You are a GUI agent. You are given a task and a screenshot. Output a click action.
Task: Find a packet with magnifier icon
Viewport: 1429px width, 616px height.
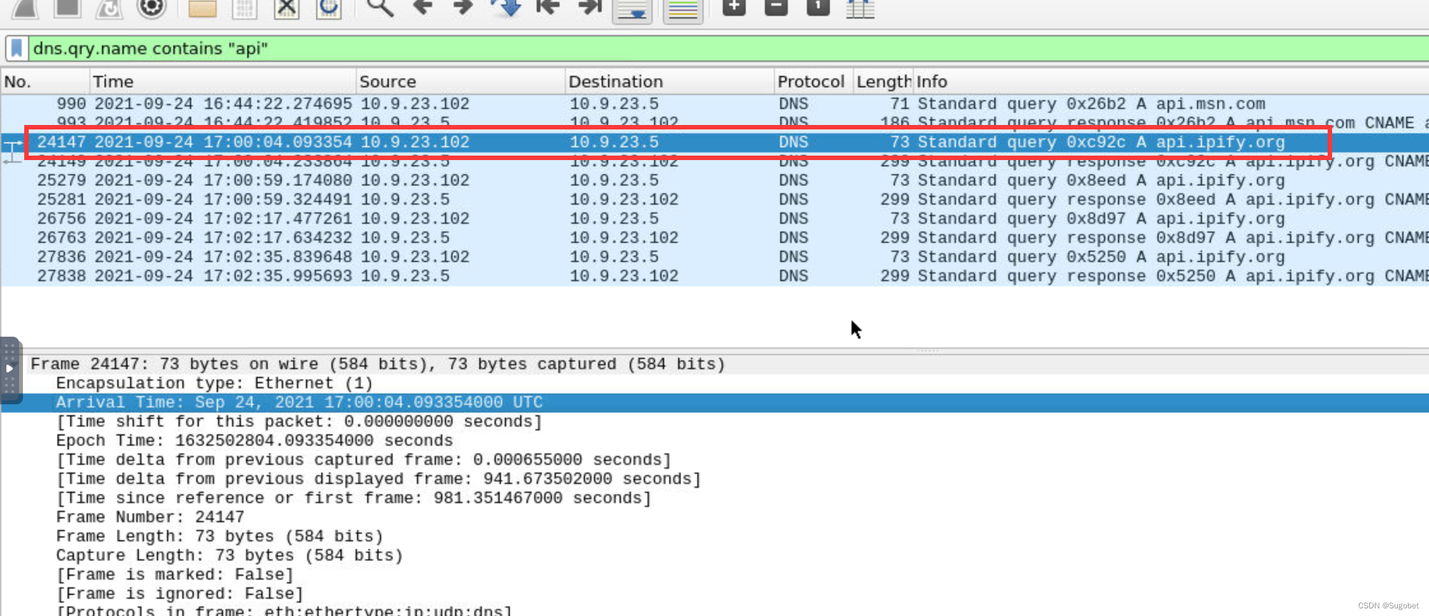tap(381, 8)
